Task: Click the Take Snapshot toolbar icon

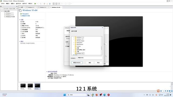Action: point(44,4)
